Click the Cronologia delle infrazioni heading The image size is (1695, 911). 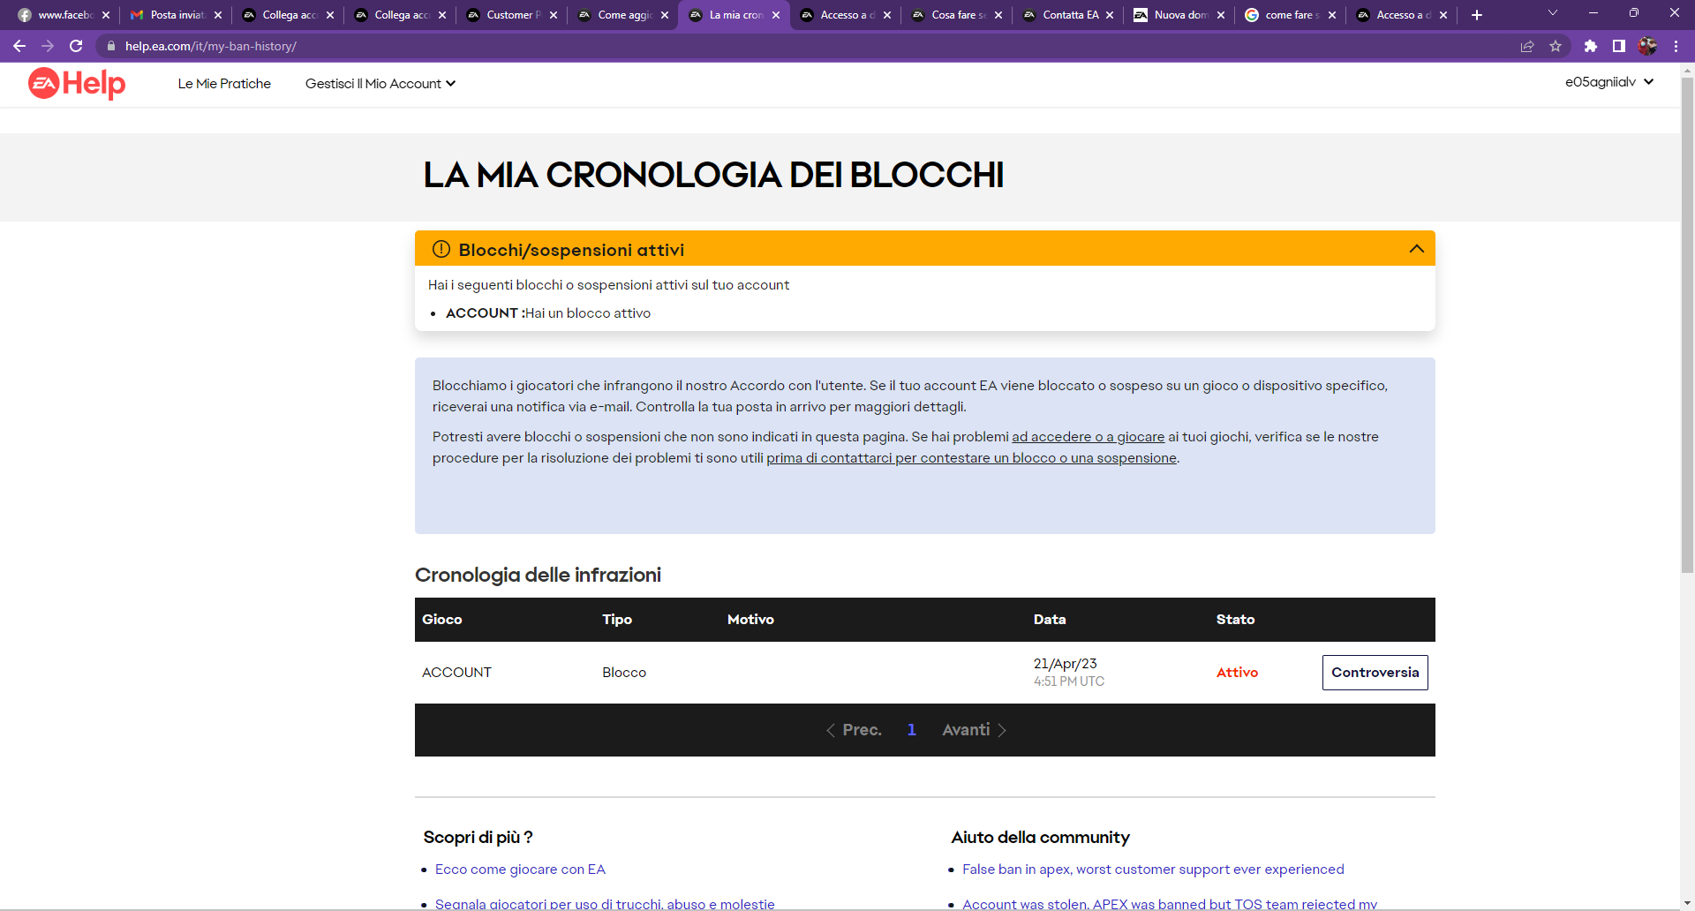tap(538, 575)
